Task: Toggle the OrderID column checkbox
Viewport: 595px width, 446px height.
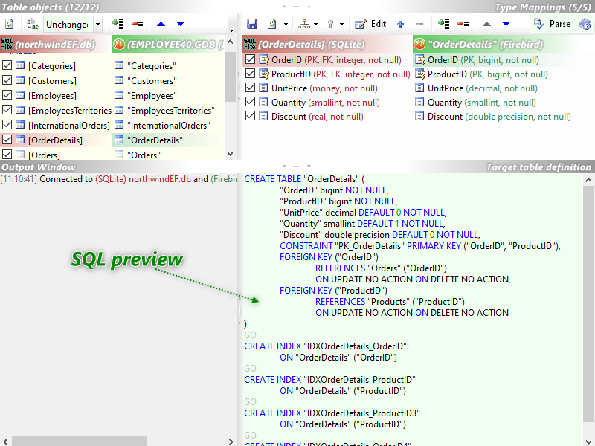Action: click(250, 59)
